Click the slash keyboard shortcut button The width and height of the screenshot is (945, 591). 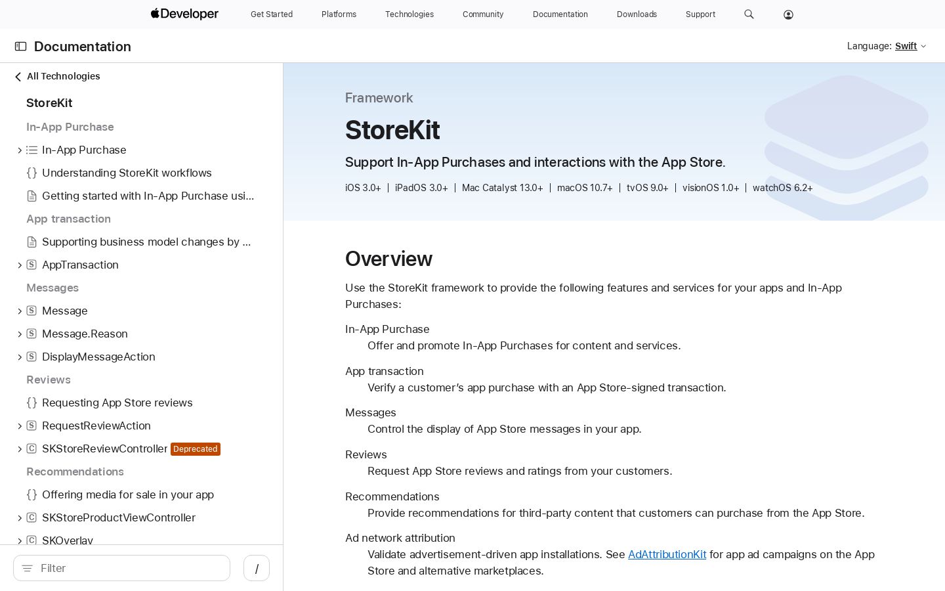257,569
